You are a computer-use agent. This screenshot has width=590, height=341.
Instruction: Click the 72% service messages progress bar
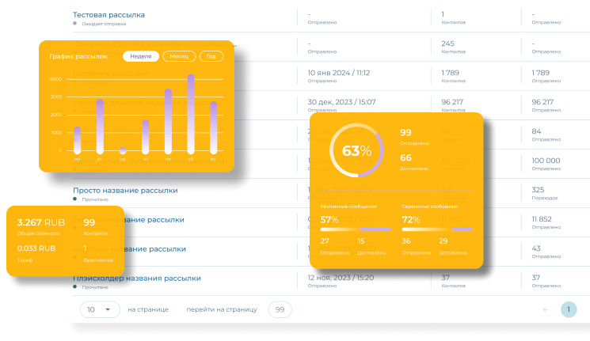pos(436,229)
